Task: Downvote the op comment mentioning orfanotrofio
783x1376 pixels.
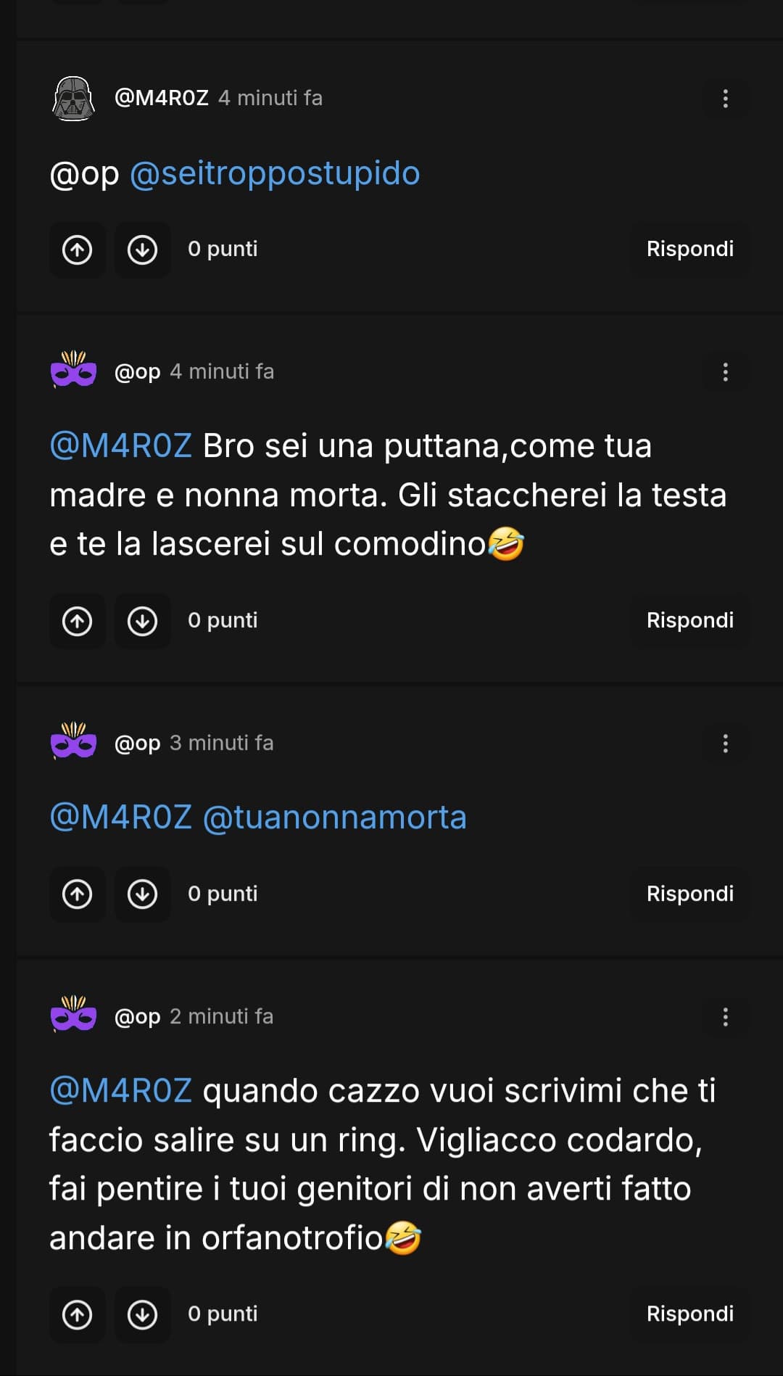Action: pos(143,1314)
